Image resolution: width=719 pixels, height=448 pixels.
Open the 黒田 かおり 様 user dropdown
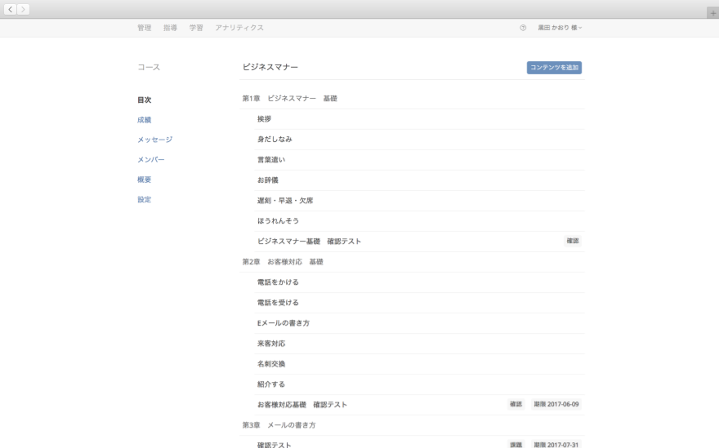[560, 28]
